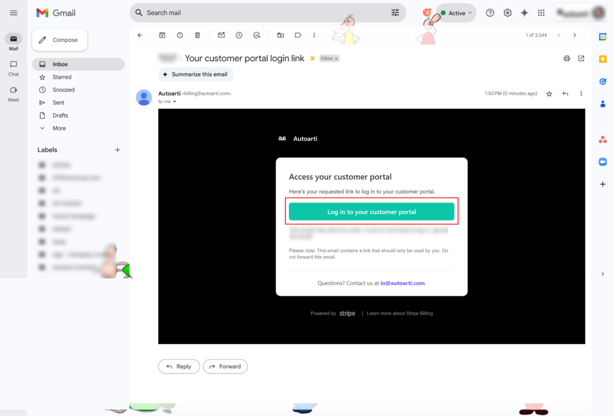The image size is (614, 416).
Task: Print this email conversation
Action: (x=567, y=58)
